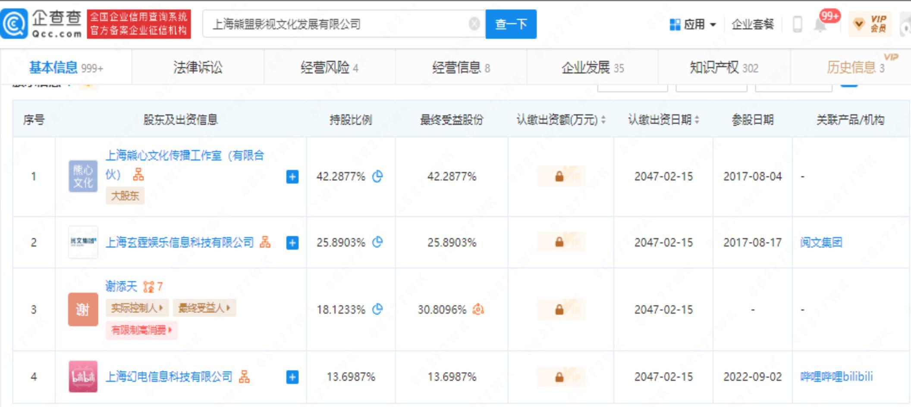Open the 应用 dropdown menu
Viewport: 911px width, 407px height.
coord(693,24)
